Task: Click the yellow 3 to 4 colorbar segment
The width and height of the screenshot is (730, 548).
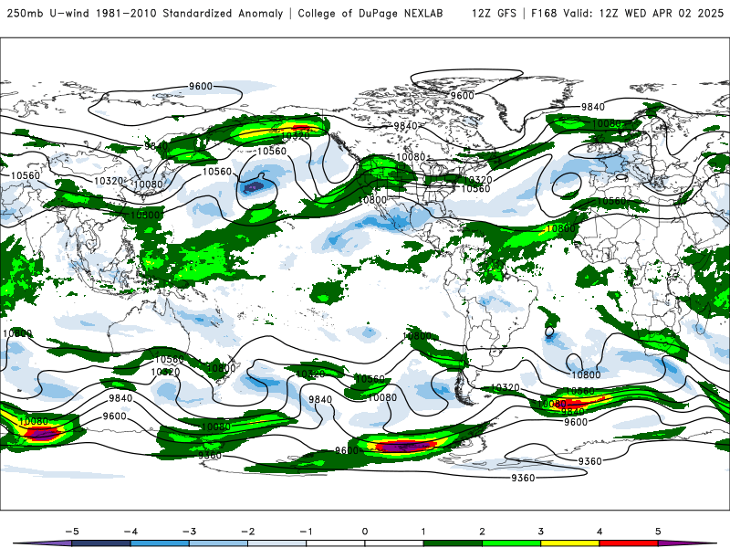Action: (x=570, y=543)
